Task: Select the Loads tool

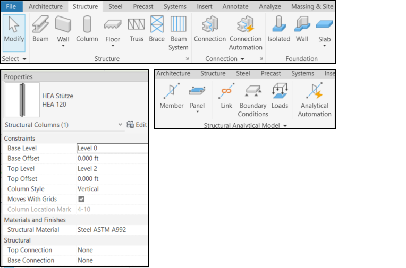Action: [280, 96]
